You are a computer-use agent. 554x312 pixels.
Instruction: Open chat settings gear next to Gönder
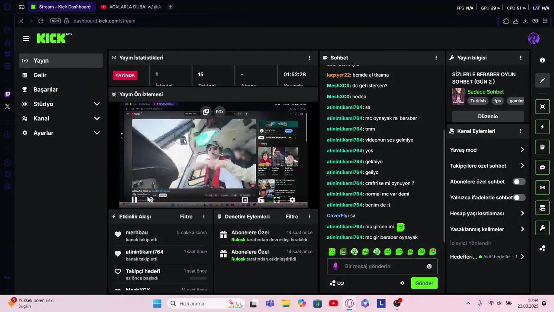click(x=402, y=283)
